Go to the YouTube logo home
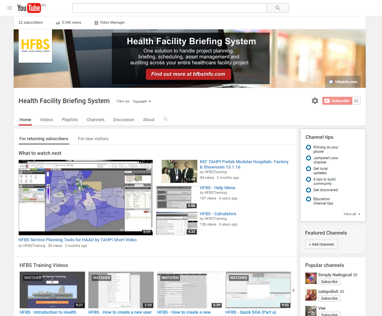Image resolution: width=382 pixels, height=316 pixels. [x=29, y=8]
